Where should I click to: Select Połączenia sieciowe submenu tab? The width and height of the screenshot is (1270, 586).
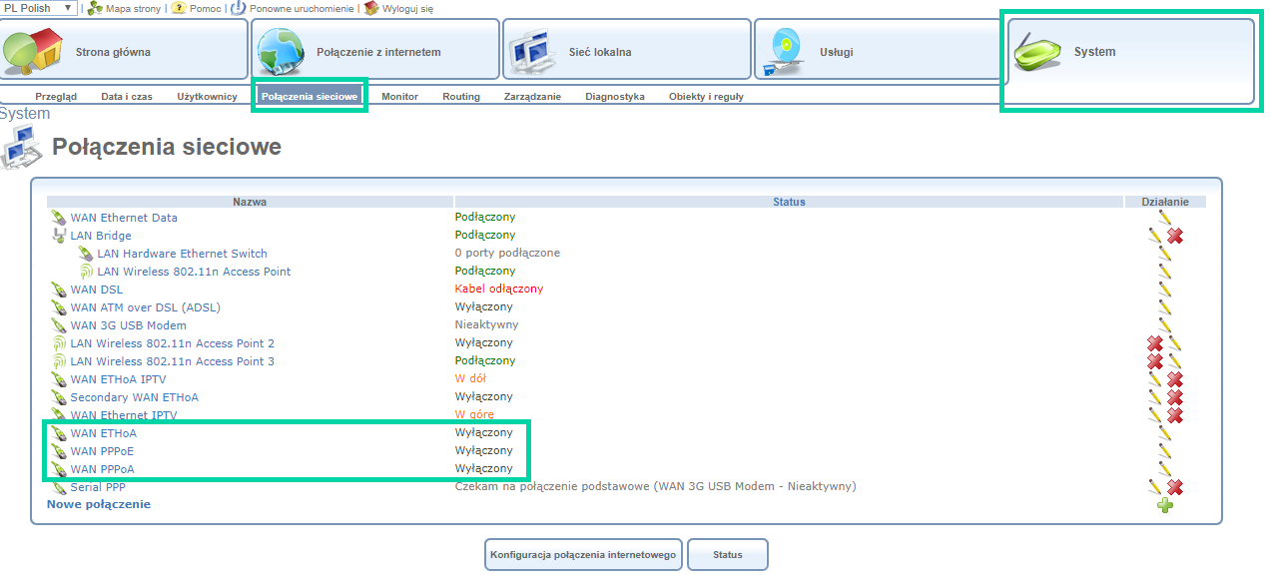pyautogui.click(x=310, y=97)
